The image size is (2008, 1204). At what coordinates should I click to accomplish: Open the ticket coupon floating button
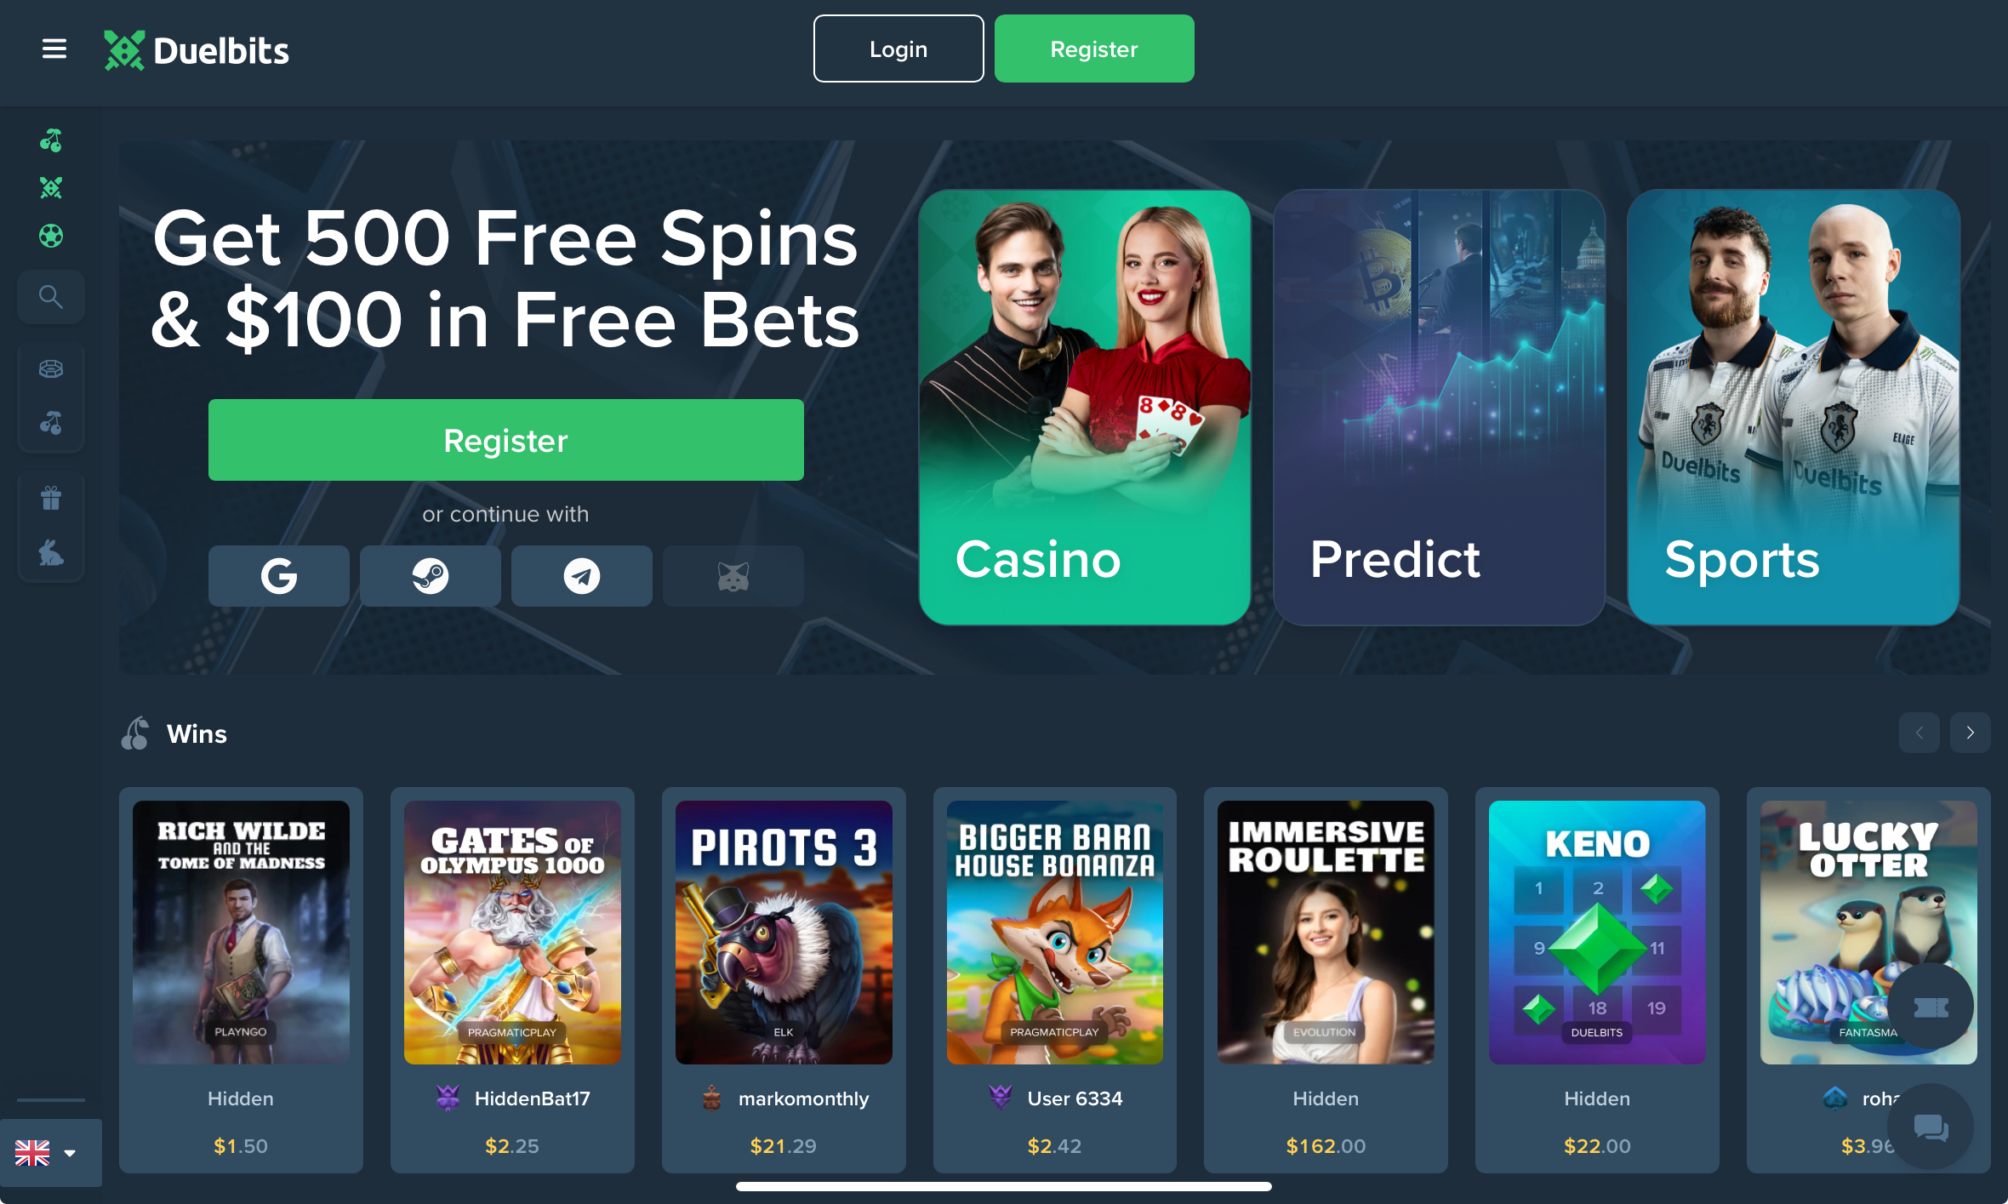[x=1931, y=1007]
